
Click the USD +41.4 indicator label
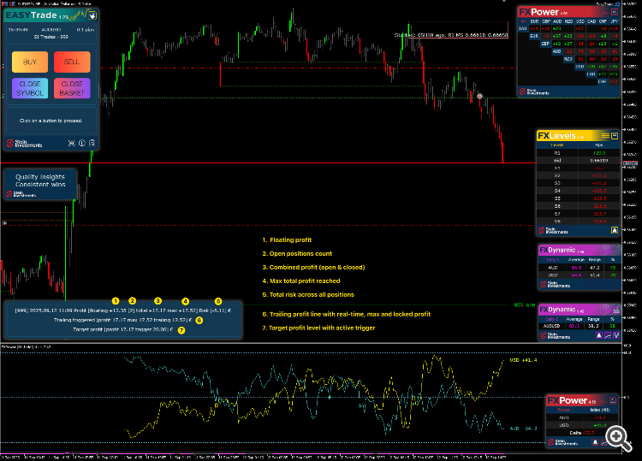coord(523,360)
